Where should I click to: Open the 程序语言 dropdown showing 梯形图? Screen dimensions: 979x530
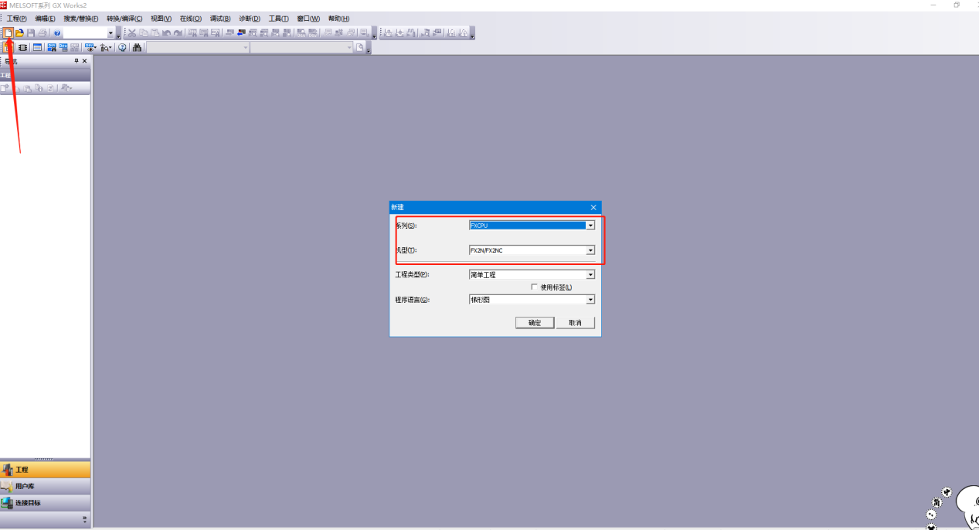(x=590, y=300)
